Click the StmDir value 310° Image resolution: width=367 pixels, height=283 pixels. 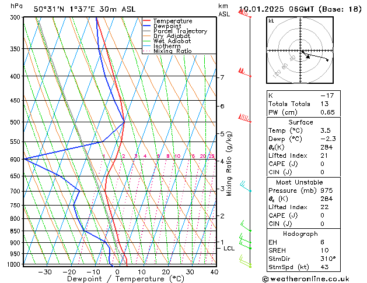point(328,259)
